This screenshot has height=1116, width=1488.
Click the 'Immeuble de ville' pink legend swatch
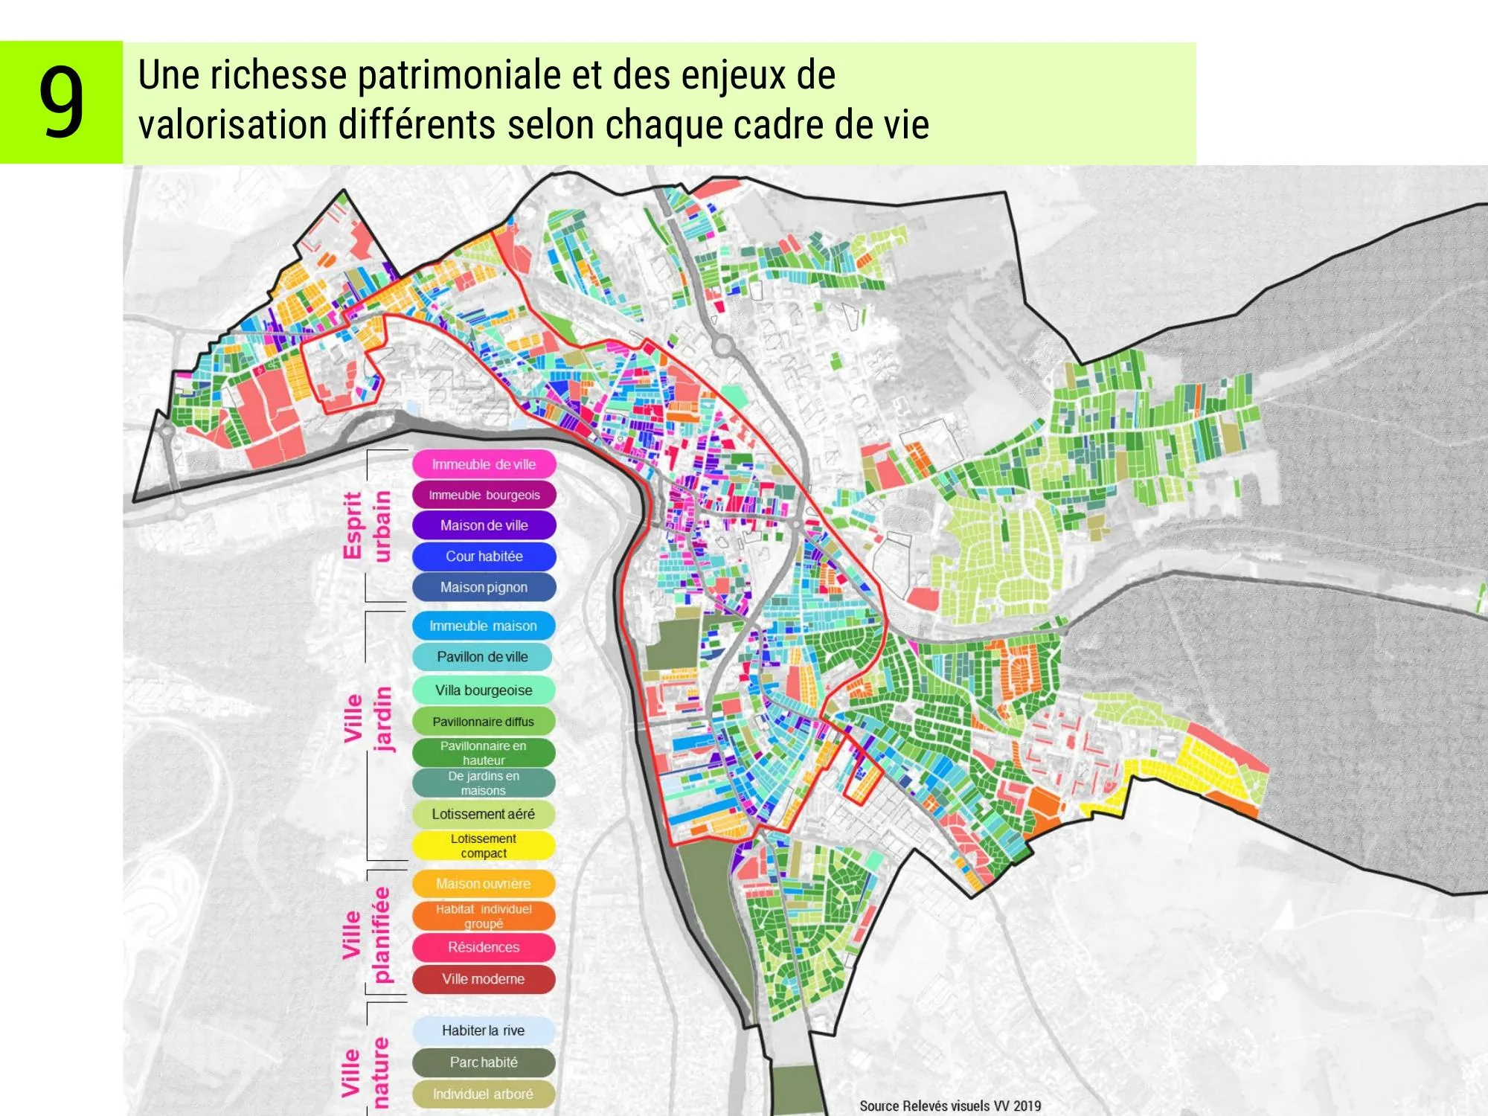[484, 464]
